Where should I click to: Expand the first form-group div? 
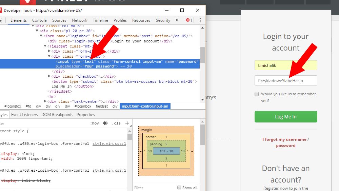pyautogui.click(x=49, y=51)
